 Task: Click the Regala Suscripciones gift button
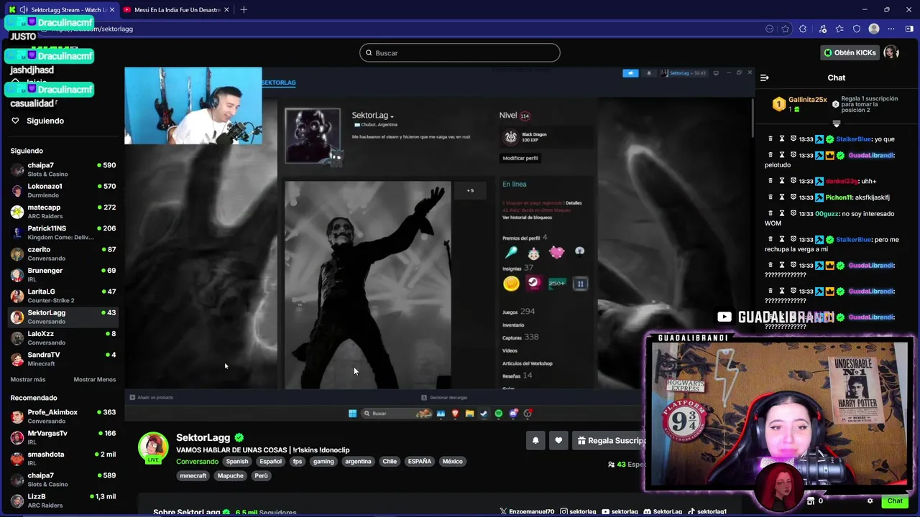(x=611, y=441)
